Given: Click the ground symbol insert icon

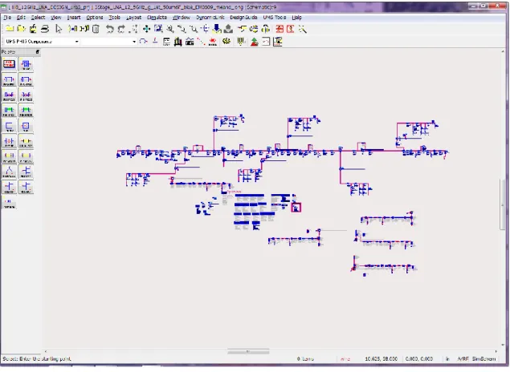Looking at the screenshot, I should (x=155, y=42).
